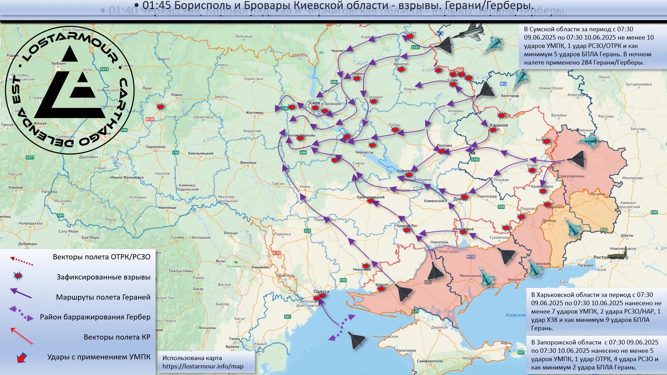This screenshot has height=375, width=667.
Task: Click the red dotted OTRK/RSZO legend arrow
Action: click(x=22, y=261)
